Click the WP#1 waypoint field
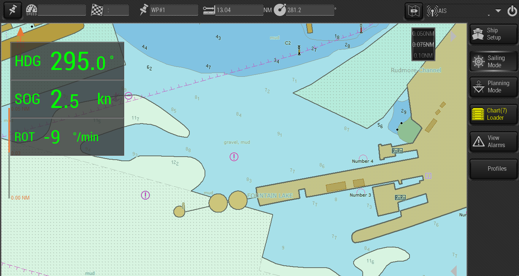This screenshot has height=276, width=519. pyautogui.click(x=174, y=10)
